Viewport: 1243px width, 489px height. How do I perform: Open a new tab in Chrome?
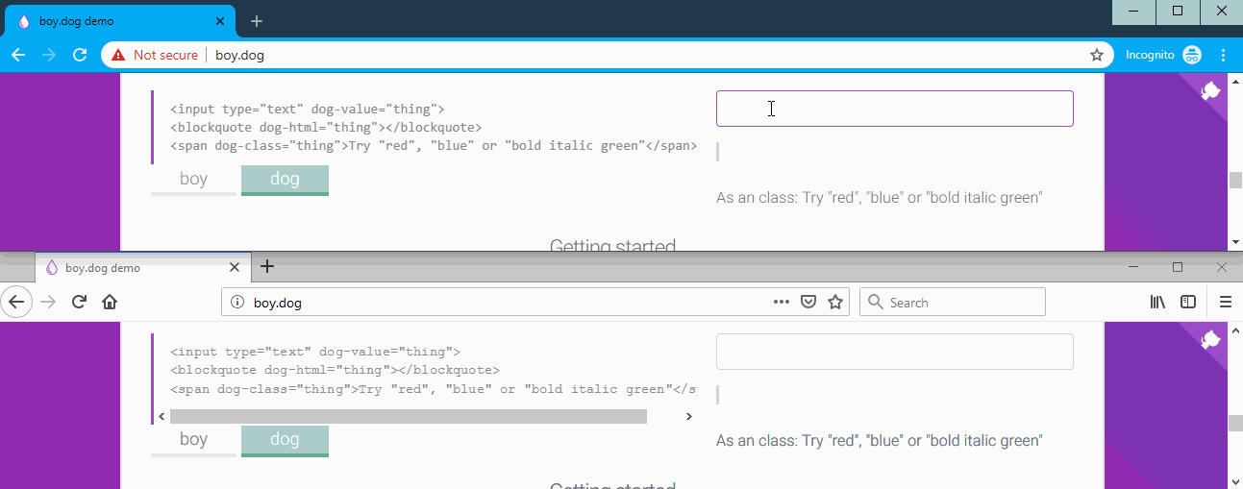[x=257, y=21]
